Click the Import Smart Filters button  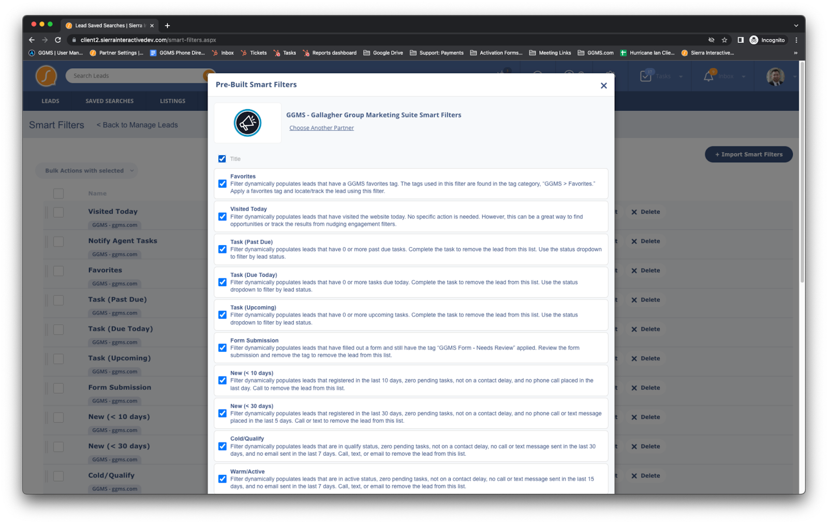pos(748,155)
